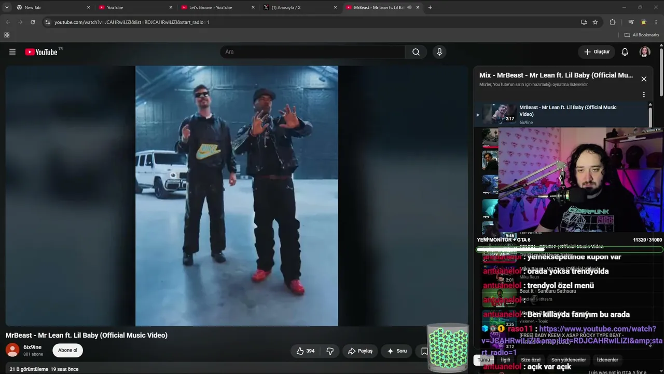Select the Size özel filter chip
Image resolution: width=664 pixels, height=374 pixels.
[531, 359]
